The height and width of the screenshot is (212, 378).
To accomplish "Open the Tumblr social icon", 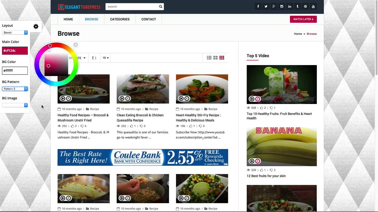I will [x=297, y=6].
